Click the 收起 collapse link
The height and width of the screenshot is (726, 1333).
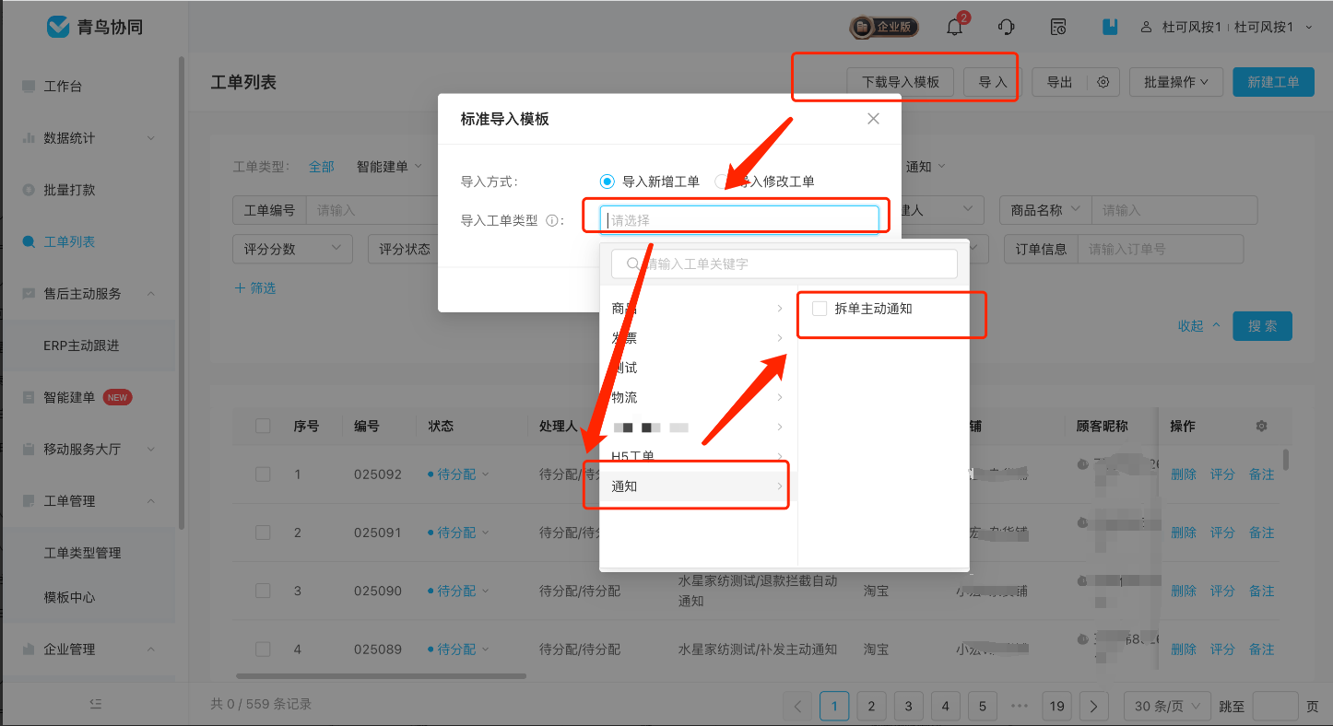tap(1198, 326)
